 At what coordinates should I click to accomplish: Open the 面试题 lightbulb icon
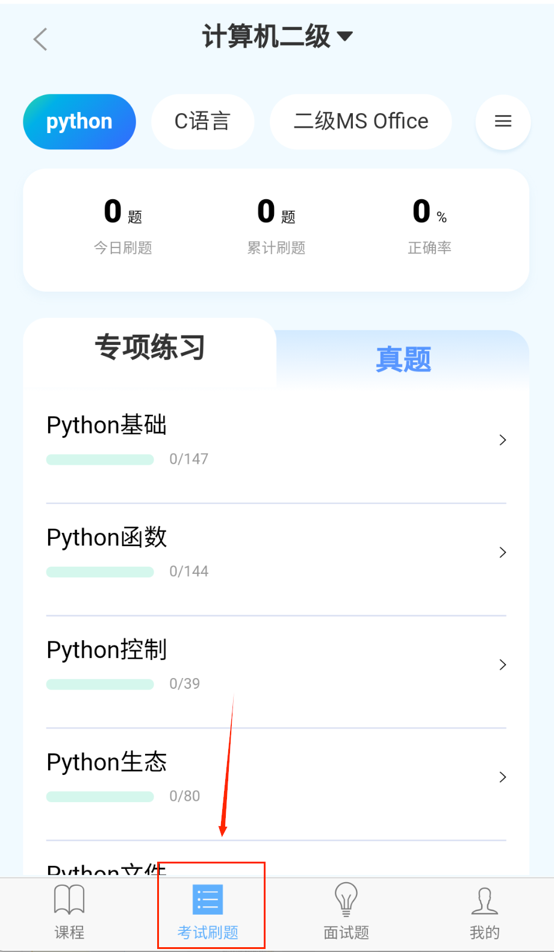pyautogui.click(x=346, y=900)
